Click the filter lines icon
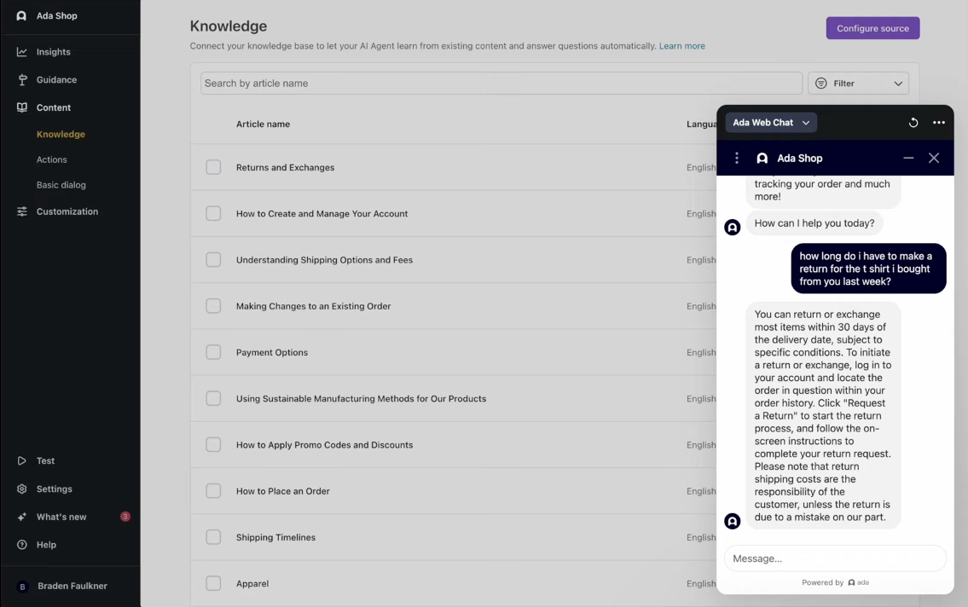Image resolution: width=968 pixels, height=607 pixels. (820, 84)
